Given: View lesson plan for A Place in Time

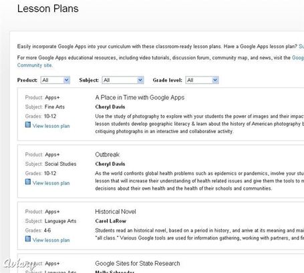Looking at the screenshot, I should [x=51, y=126].
